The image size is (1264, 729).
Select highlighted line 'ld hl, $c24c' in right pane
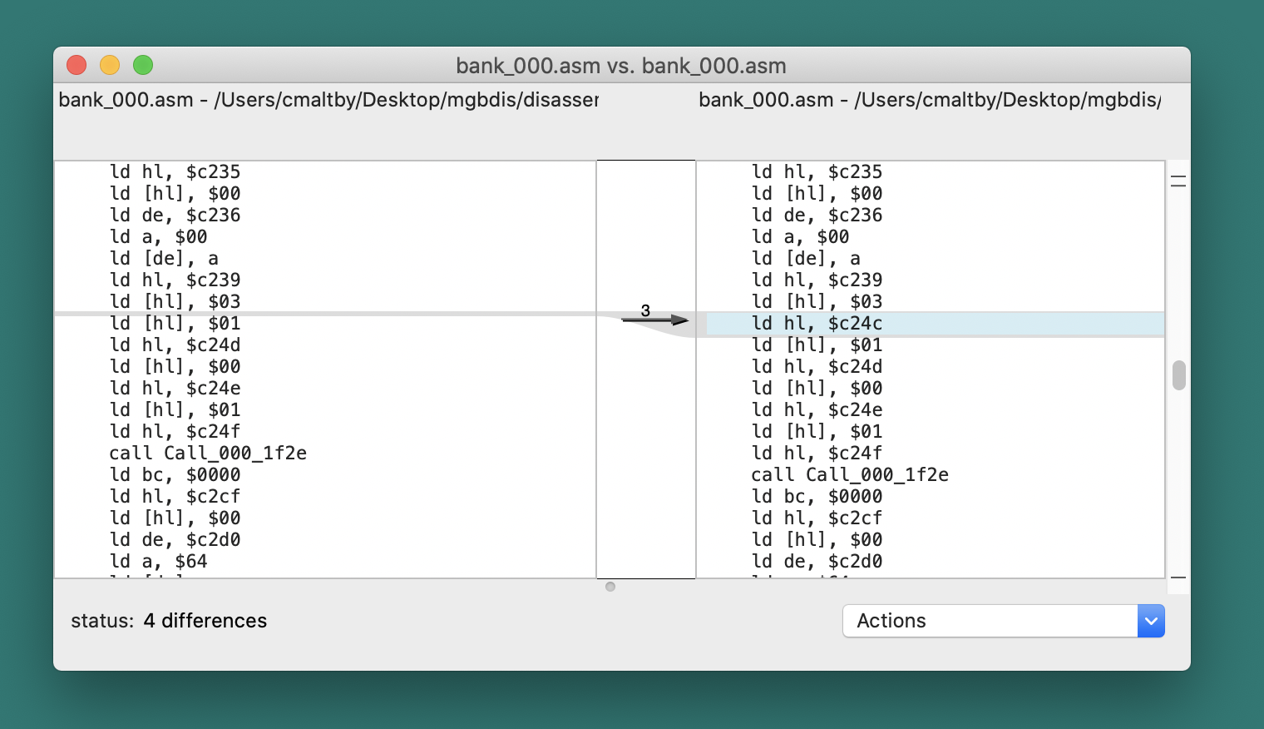click(935, 324)
